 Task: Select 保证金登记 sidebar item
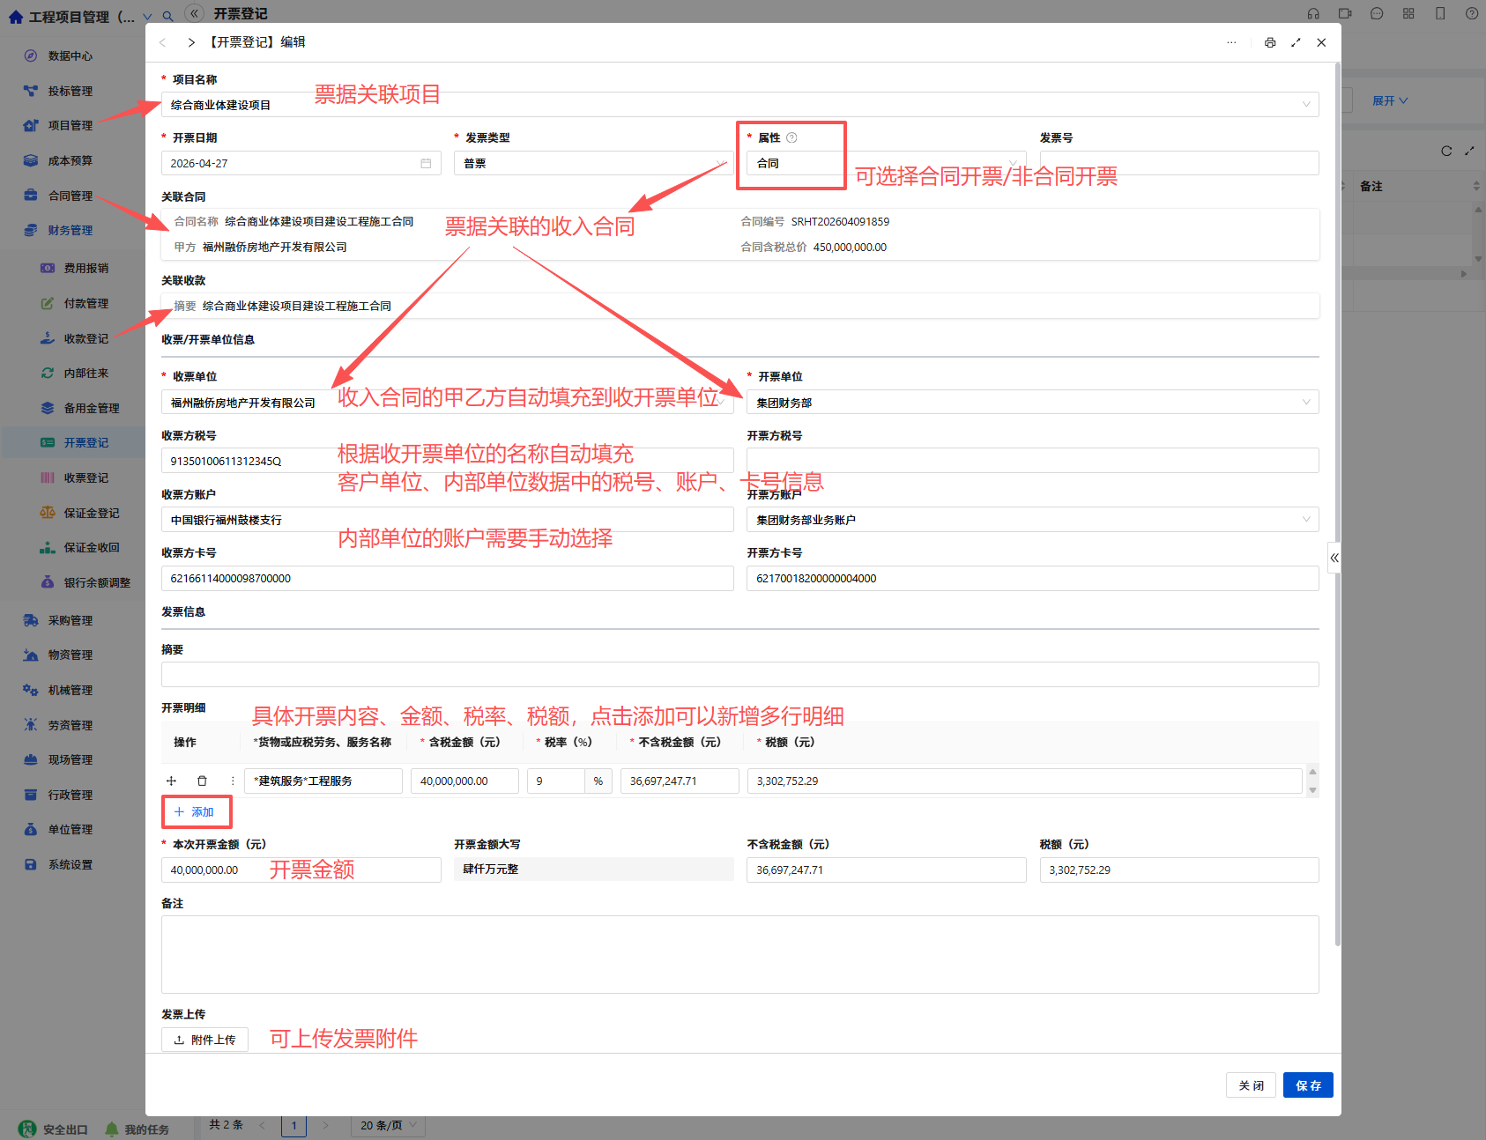[x=91, y=513]
